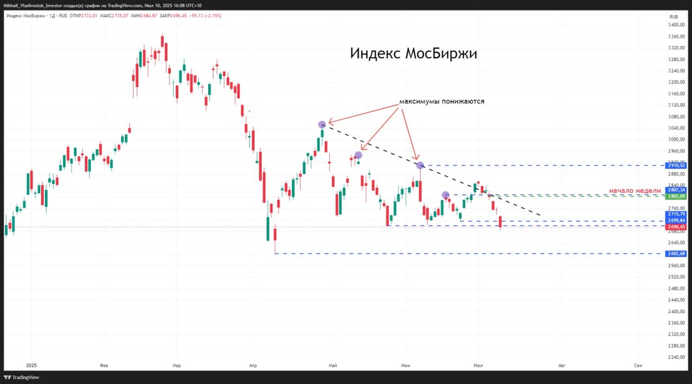Image resolution: width=692 pixels, height=384 pixels.
Task: Click the 'Фев' month on the time axis
Action: click(x=104, y=366)
